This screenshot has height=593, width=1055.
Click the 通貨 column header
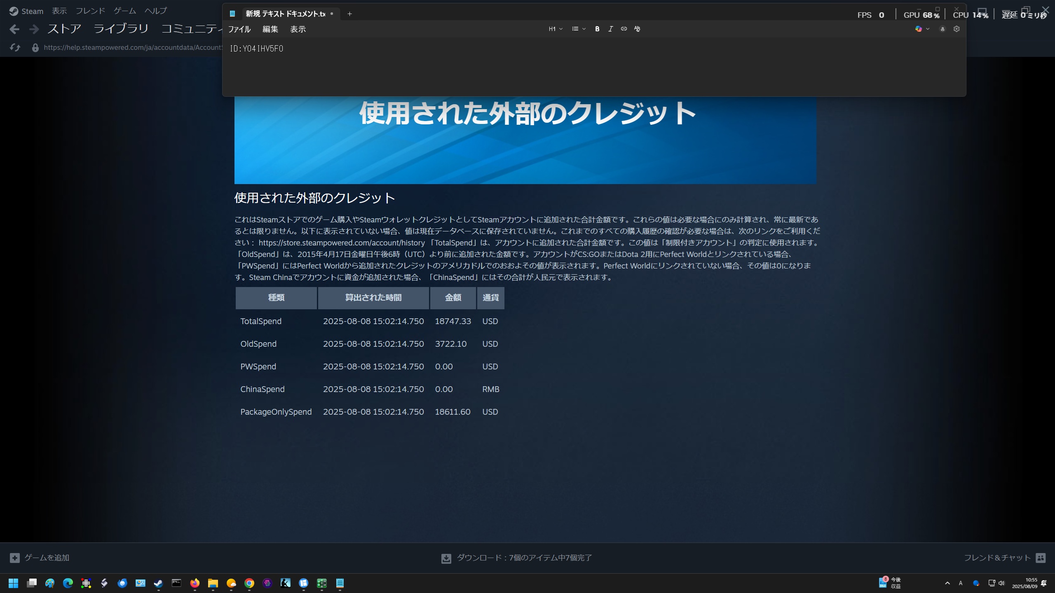point(490,298)
